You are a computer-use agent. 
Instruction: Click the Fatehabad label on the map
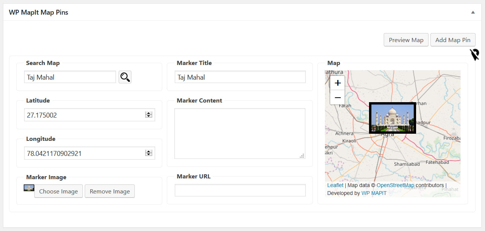437,162
